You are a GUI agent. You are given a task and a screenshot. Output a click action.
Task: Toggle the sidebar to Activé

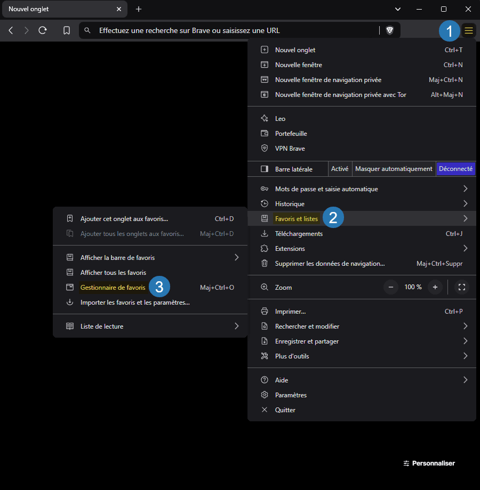[340, 168]
